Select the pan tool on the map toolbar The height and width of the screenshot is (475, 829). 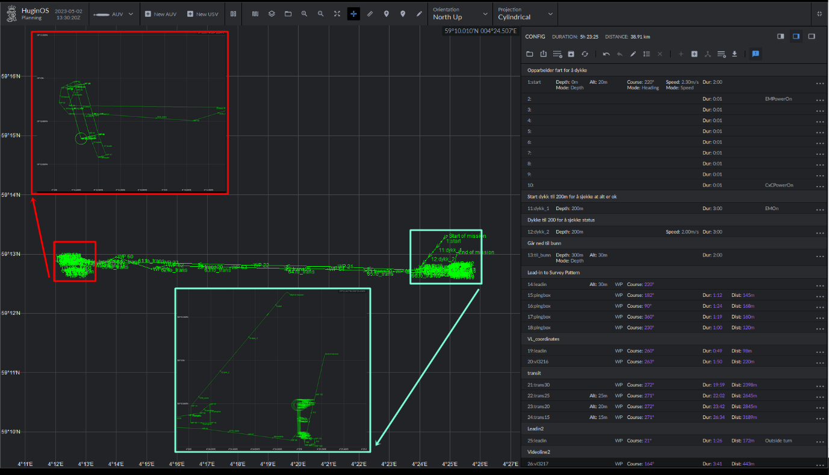coord(353,13)
